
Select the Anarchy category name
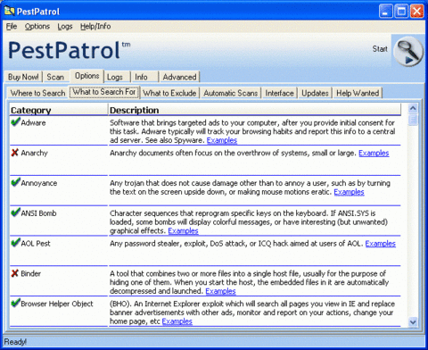(x=34, y=153)
